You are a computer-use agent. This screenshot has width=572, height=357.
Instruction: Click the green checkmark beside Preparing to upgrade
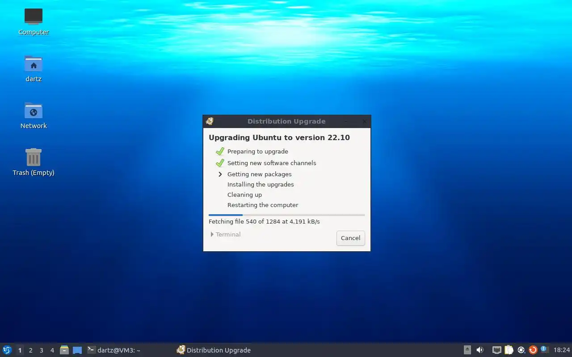point(219,151)
